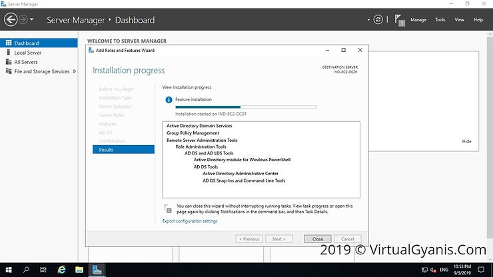
Task: Open Internet Explorer from taskbar
Action: 61,270
